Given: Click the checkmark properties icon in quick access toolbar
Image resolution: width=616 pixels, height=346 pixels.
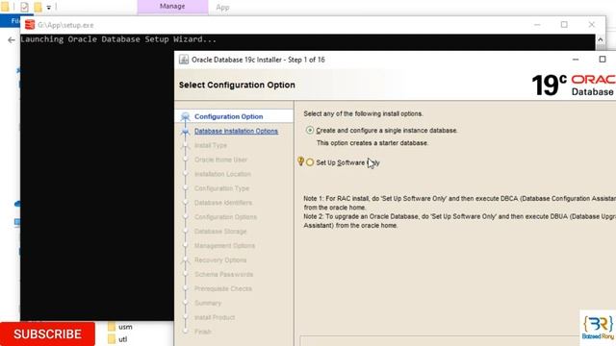Looking at the screenshot, I should [24, 7].
